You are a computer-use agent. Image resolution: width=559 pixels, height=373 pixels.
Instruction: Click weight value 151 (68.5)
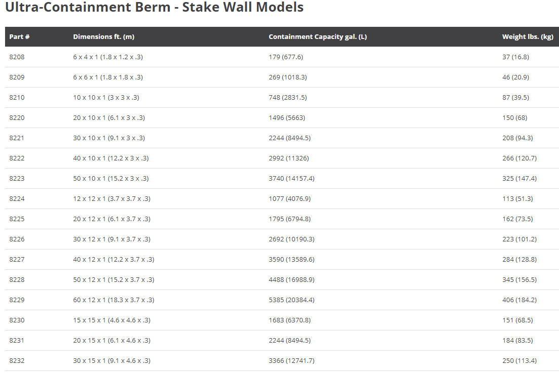517,321
